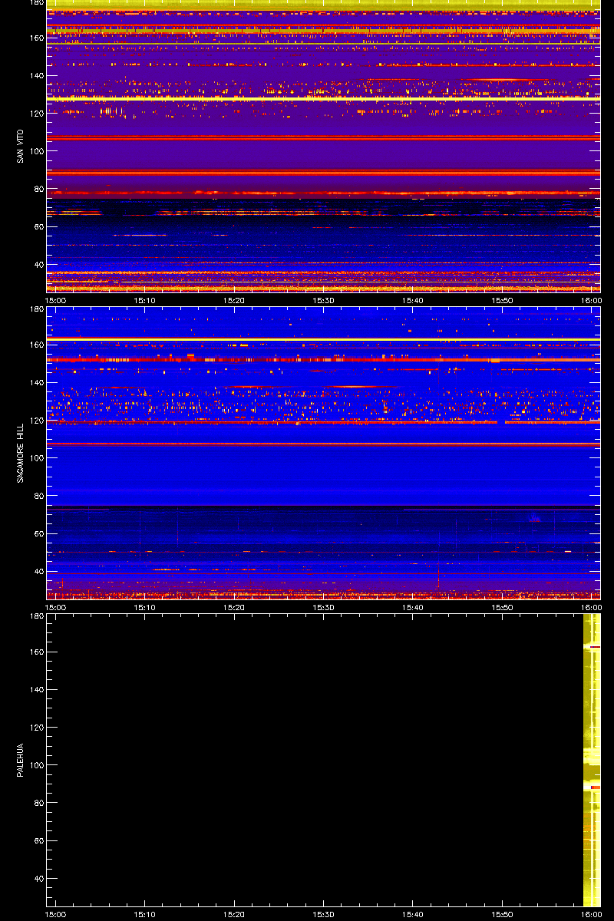Viewport: 614px width, 921px height.
Task: Click the SAN VITO axis label
Action: tap(20, 146)
